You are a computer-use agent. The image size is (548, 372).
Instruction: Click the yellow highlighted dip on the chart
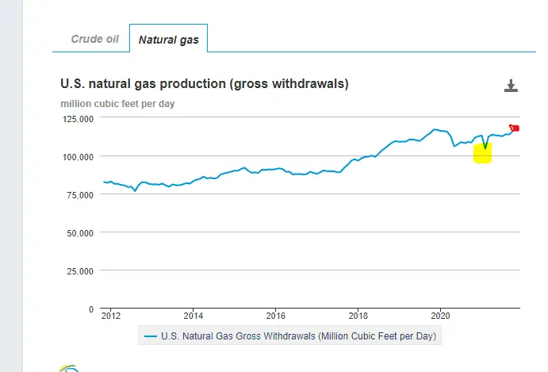click(x=482, y=152)
